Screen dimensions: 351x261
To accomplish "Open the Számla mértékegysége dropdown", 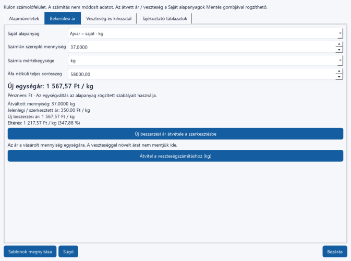I will 205,61.
